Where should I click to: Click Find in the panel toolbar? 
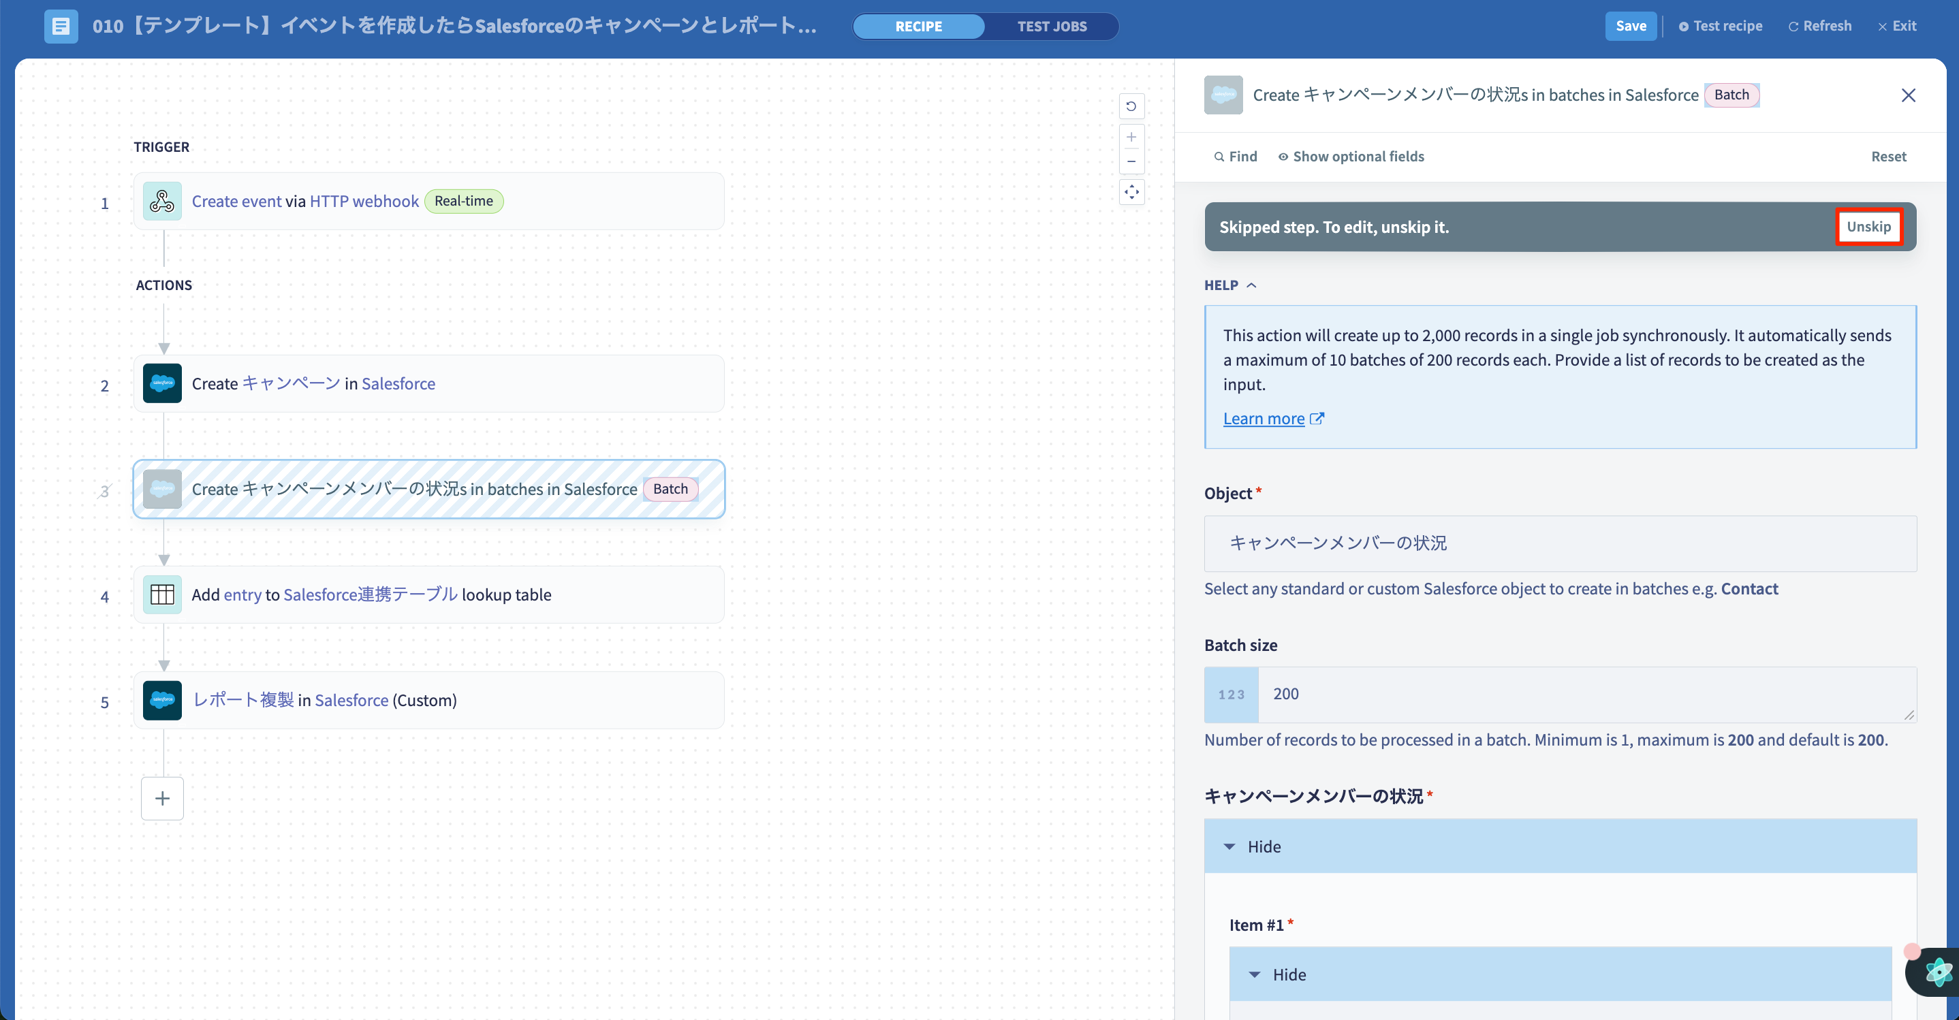click(x=1235, y=157)
